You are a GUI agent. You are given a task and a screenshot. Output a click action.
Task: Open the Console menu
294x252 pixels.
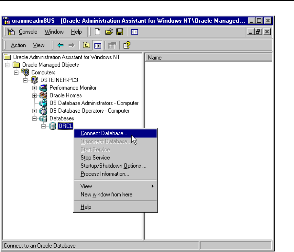tap(28, 32)
